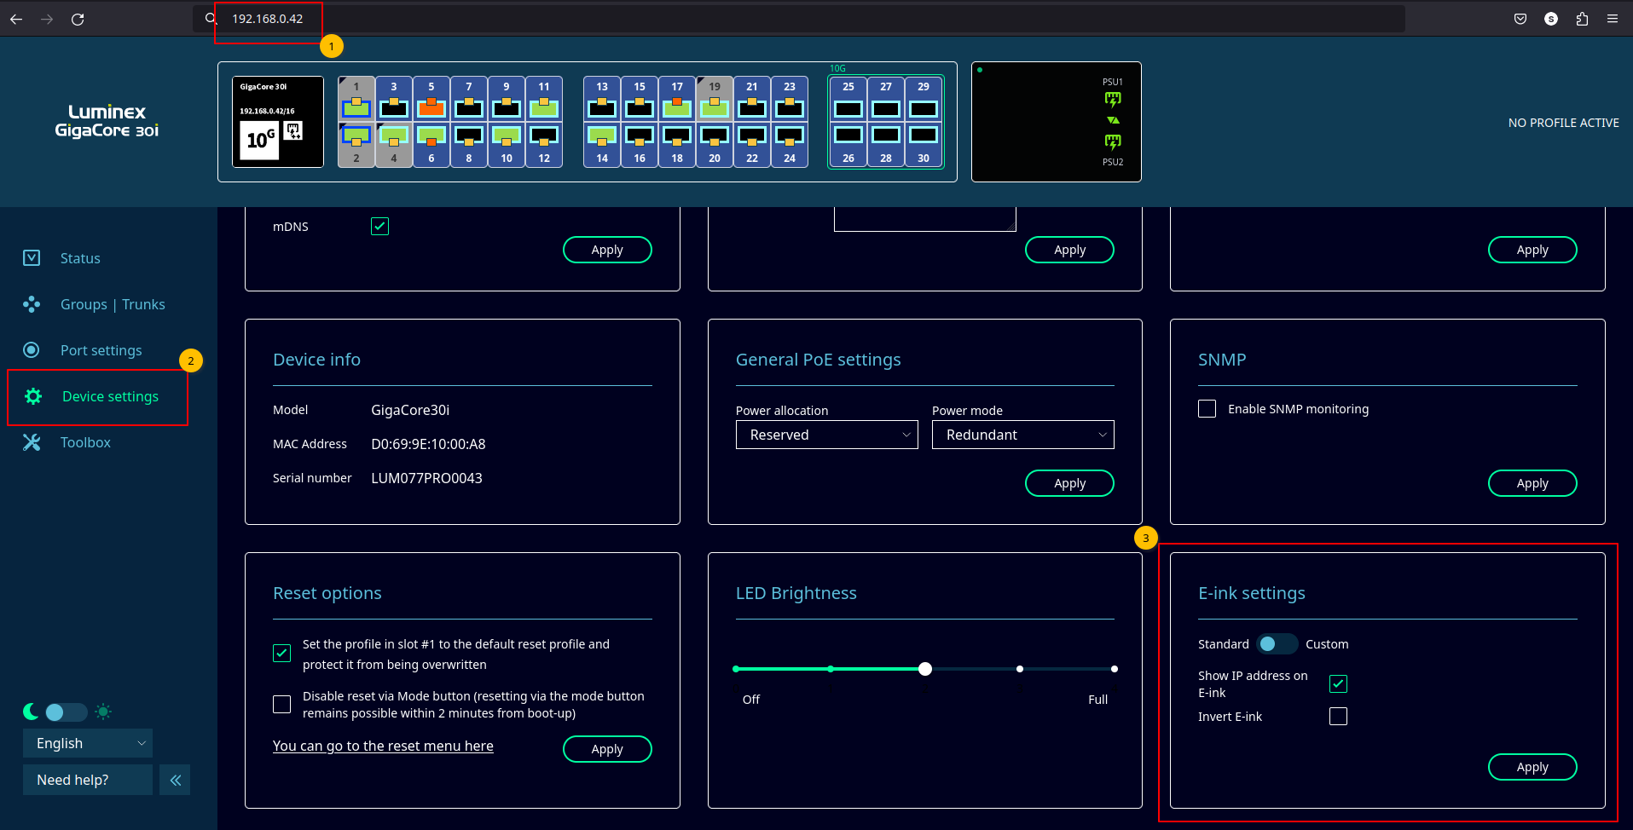Image resolution: width=1633 pixels, height=830 pixels.
Task: Click the Status checkmark icon in sidebar
Action: point(32,258)
